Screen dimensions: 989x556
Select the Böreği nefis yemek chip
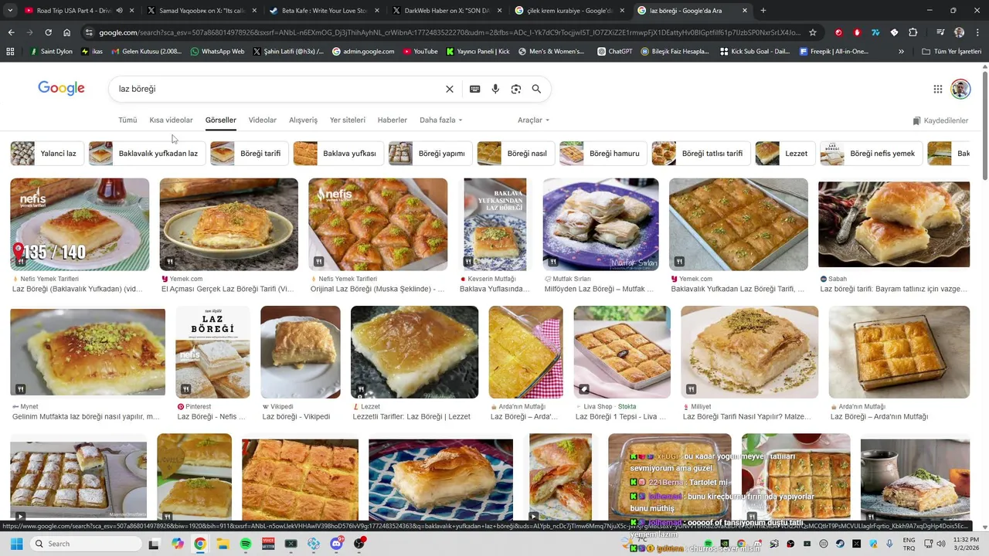point(872,154)
